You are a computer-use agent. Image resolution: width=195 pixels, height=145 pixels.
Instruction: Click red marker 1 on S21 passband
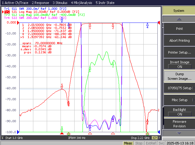point(90,26)
